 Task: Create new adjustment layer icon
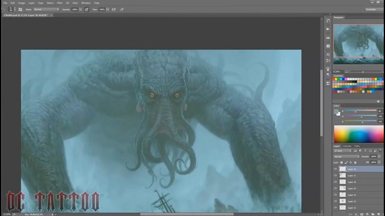click(368, 214)
